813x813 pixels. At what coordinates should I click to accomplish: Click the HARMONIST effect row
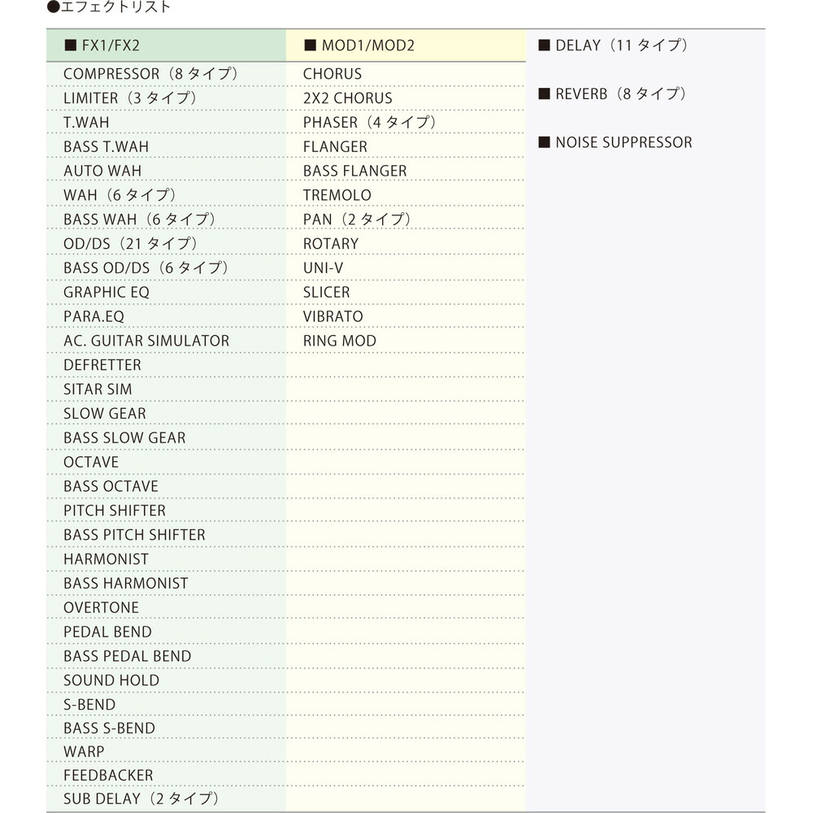[107, 559]
